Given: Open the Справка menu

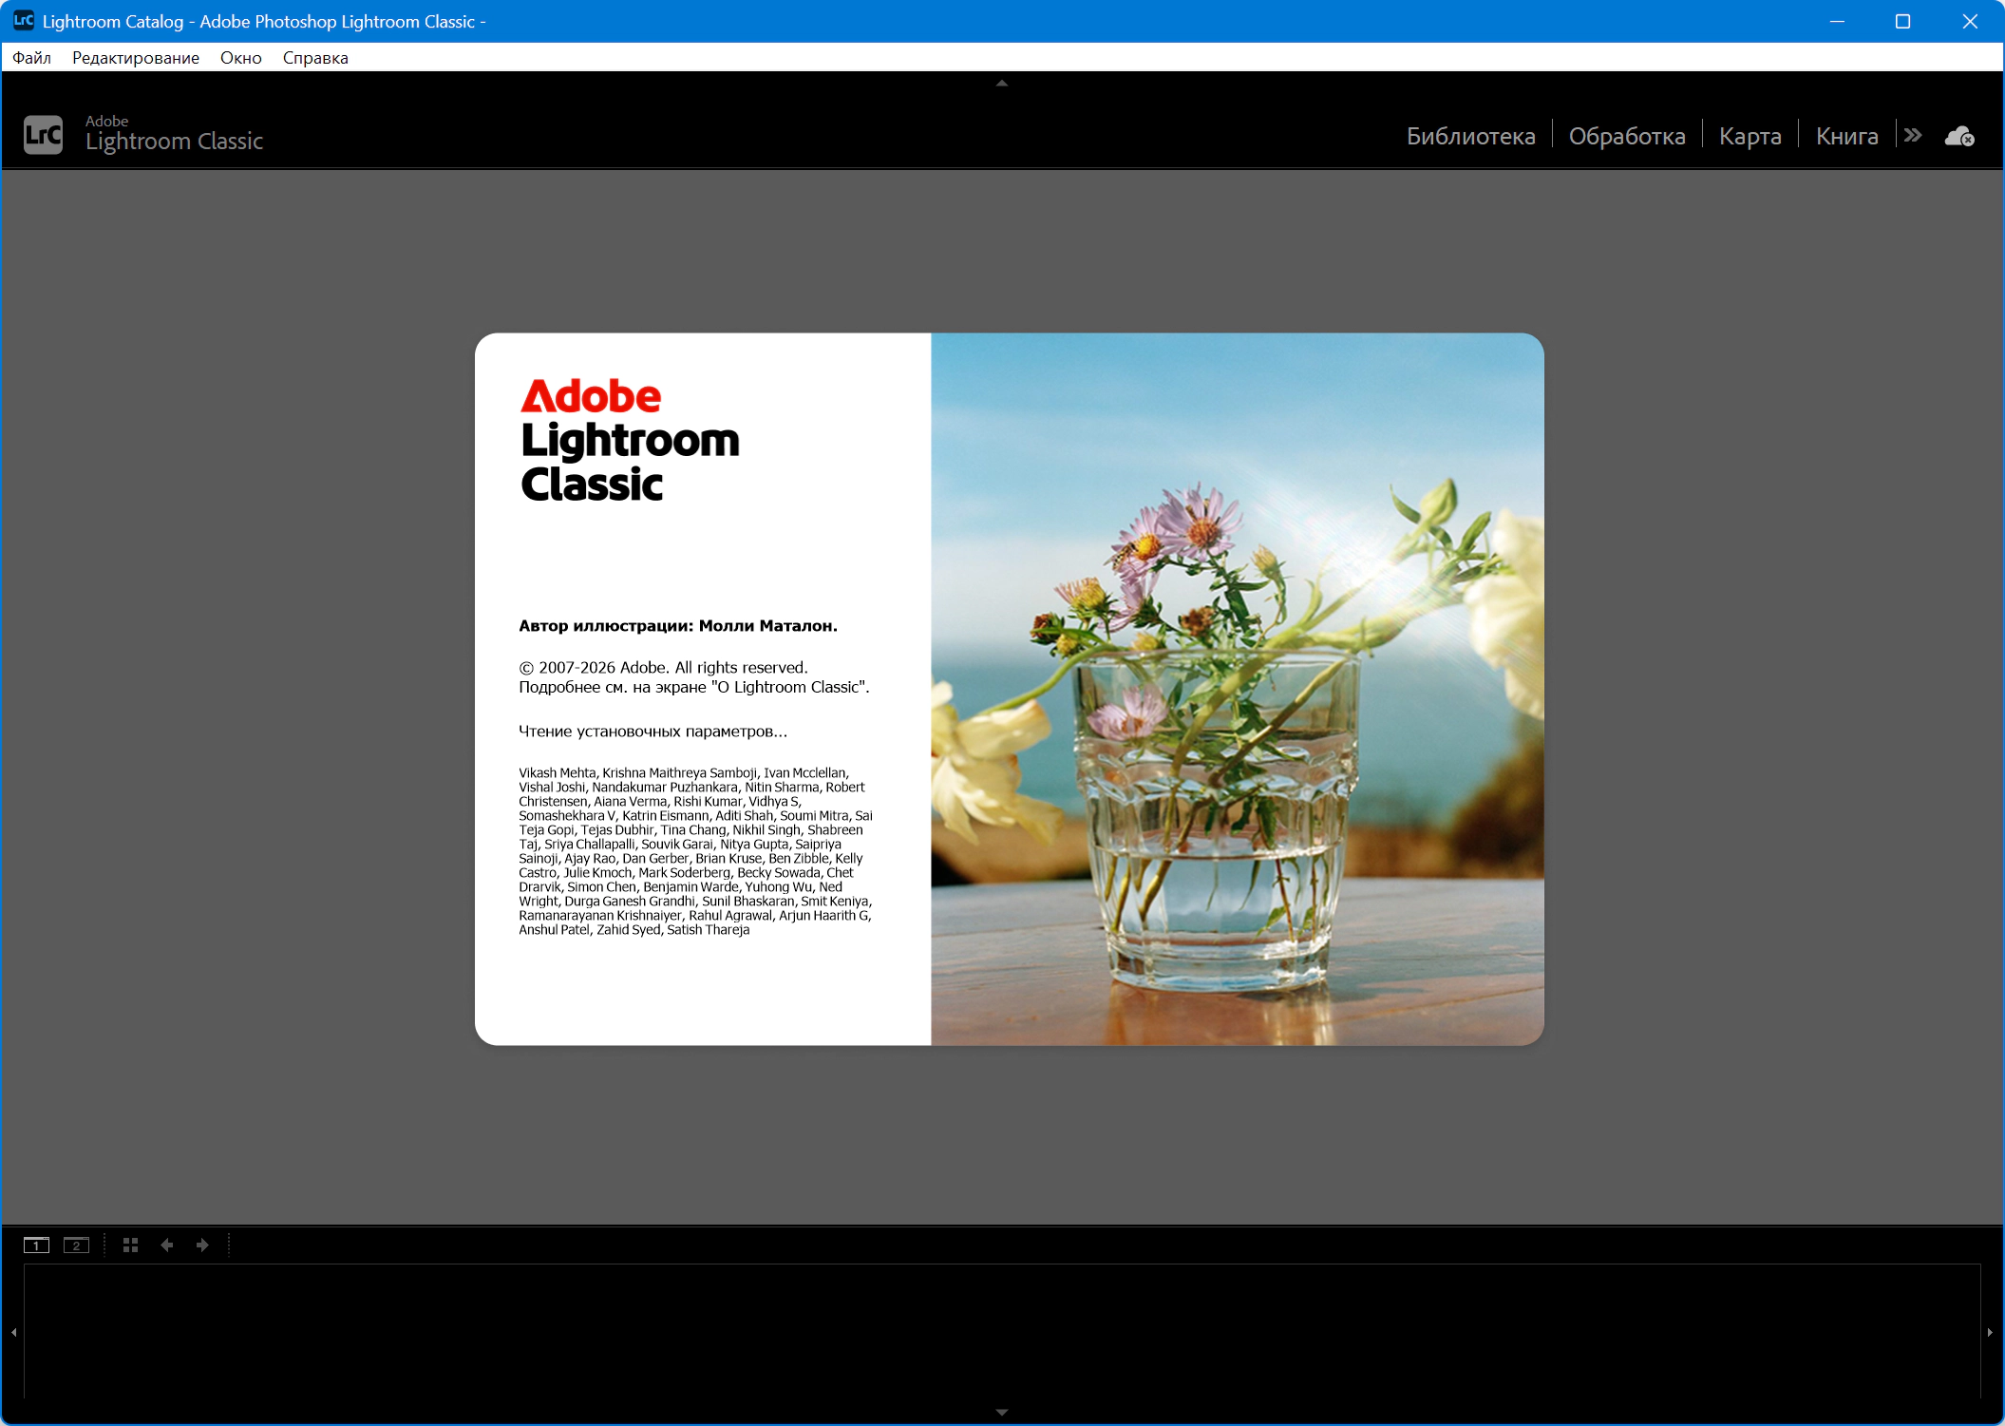Looking at the screenshot, I should coord(315,58).
